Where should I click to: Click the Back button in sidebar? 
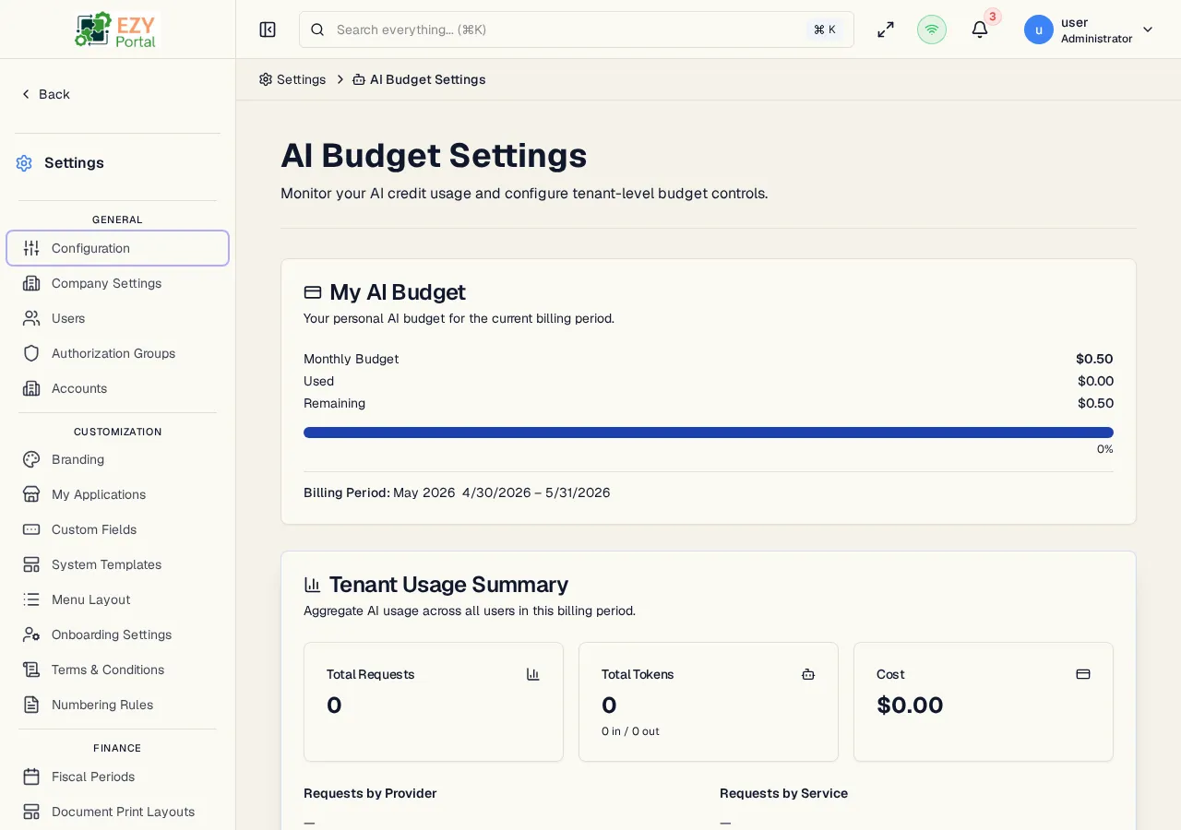pyautogui.click(x=45, y=94)
